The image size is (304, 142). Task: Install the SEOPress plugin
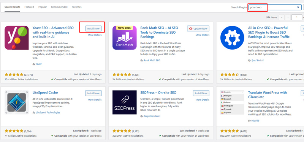point(201,93)
